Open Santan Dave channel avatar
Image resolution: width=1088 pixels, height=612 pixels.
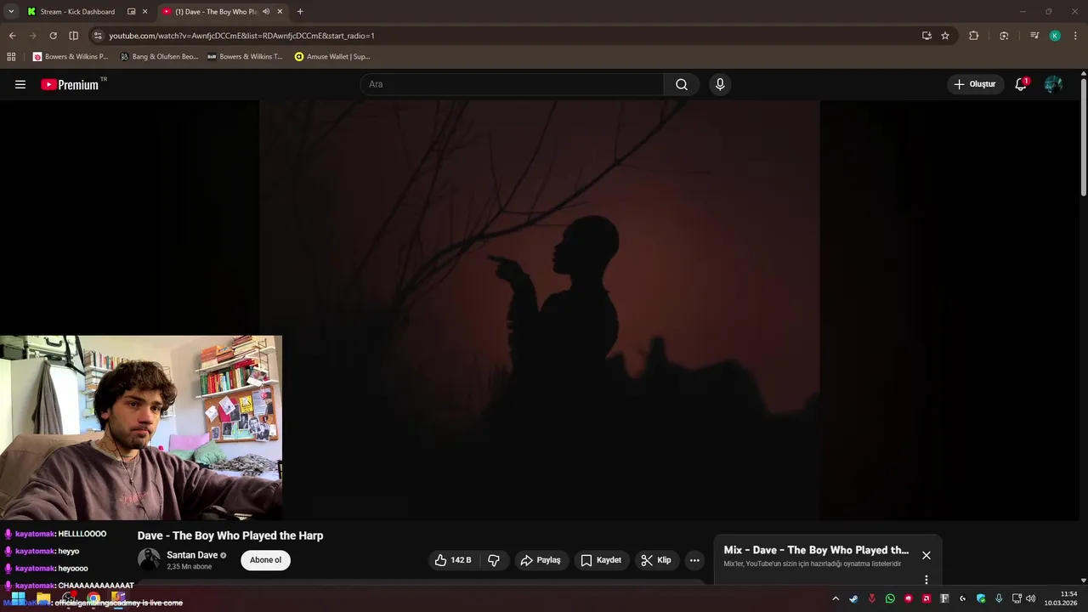(149, 559)
